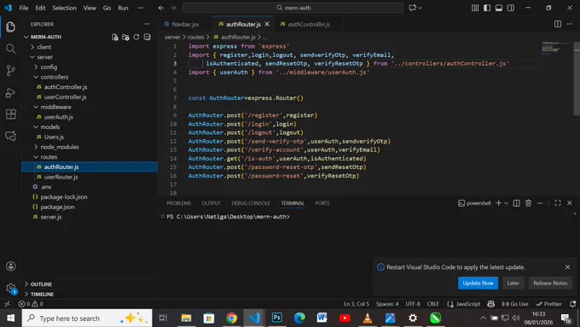Open the Customize Layout icon
The height and width of the screenshot is (327, 580).
point(475,8)
